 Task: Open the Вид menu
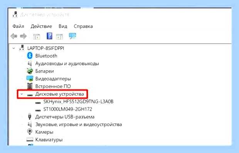(x=63, y=26)
